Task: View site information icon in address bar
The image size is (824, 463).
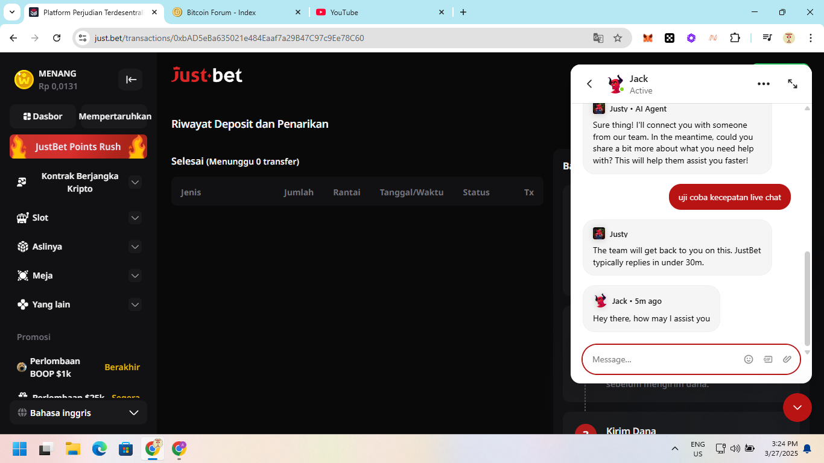Action: point(83,38)
